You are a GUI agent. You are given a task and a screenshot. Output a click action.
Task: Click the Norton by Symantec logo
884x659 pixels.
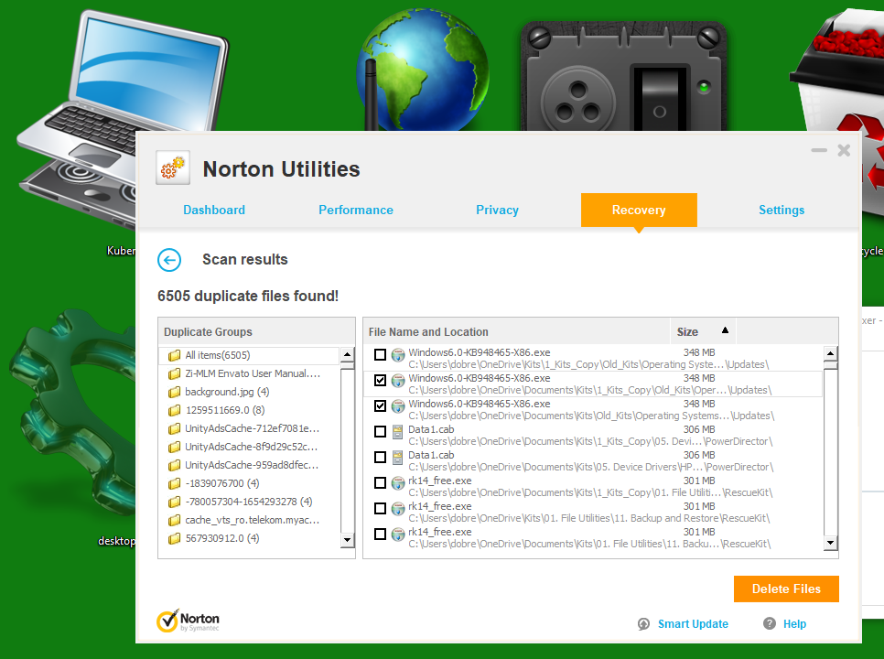point(188,621)
